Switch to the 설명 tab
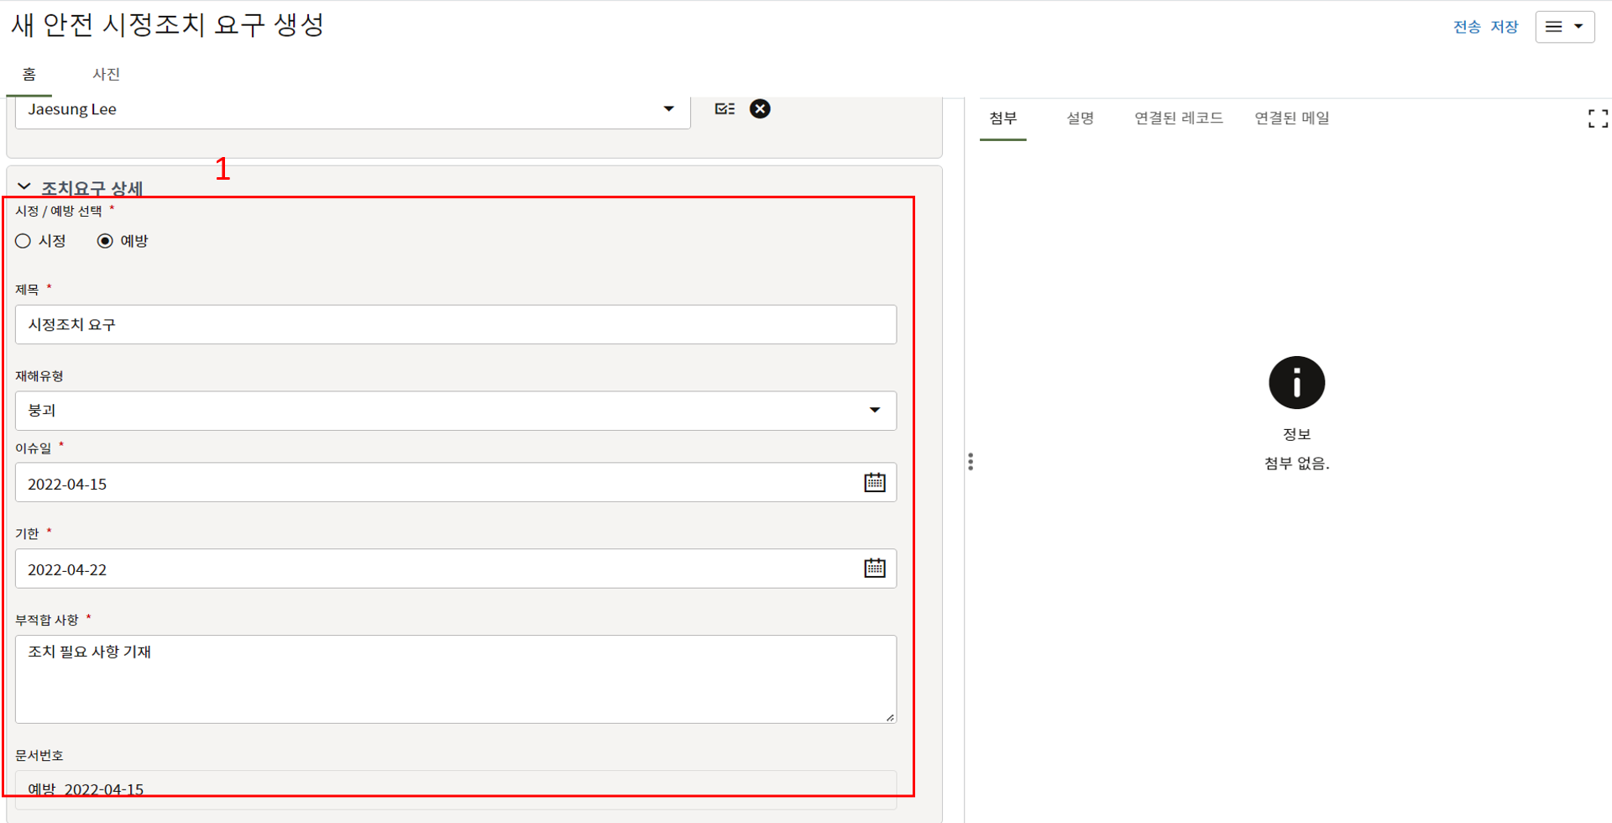This screenshot has height=823, width=1612. click(1080, 118)
